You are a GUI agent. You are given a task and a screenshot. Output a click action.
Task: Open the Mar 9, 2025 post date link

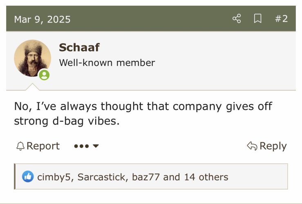pyautogui.click(x=42, y=20)
